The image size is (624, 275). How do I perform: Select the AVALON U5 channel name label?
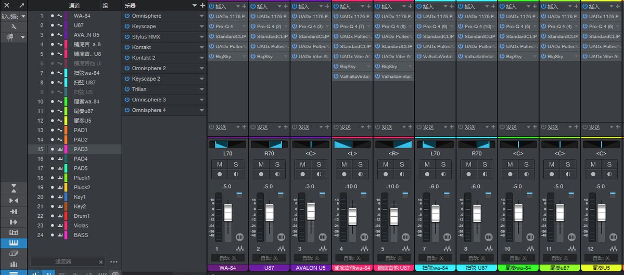[x=311, y=268]
